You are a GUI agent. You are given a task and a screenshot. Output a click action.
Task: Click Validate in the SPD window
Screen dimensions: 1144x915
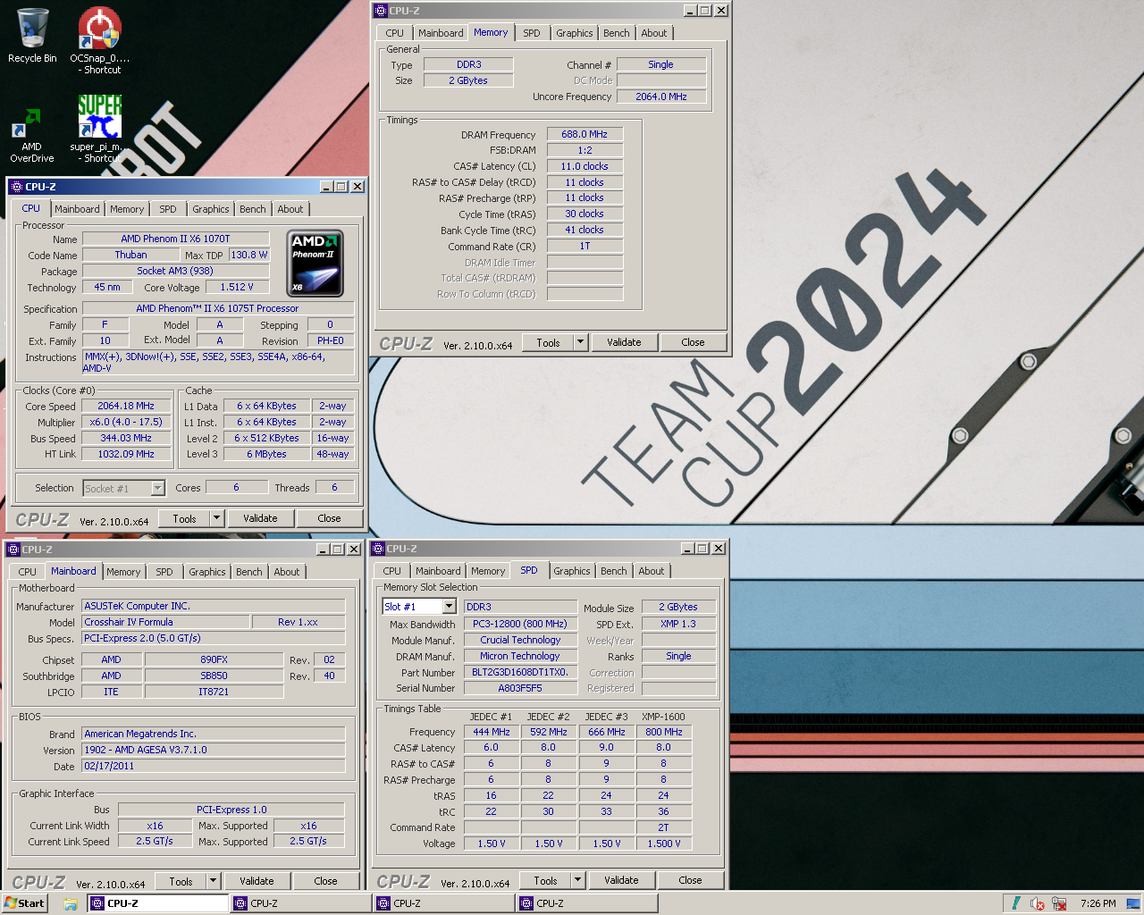pos(621,880)
